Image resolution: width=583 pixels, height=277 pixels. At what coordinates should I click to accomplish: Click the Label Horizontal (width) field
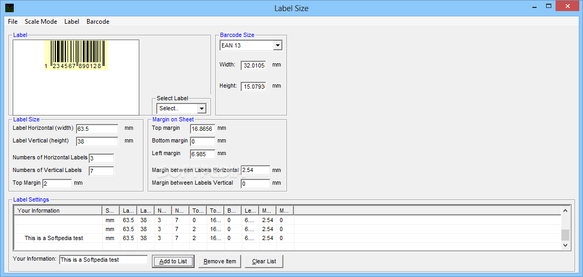click(x=97, y=129)
